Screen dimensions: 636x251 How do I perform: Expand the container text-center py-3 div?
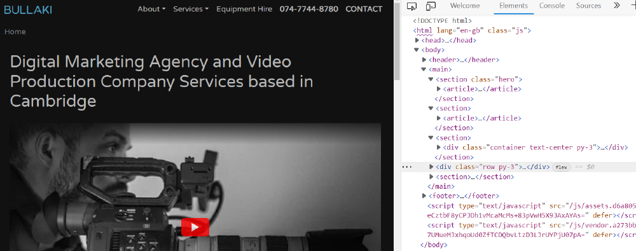[x=439, y=147]
